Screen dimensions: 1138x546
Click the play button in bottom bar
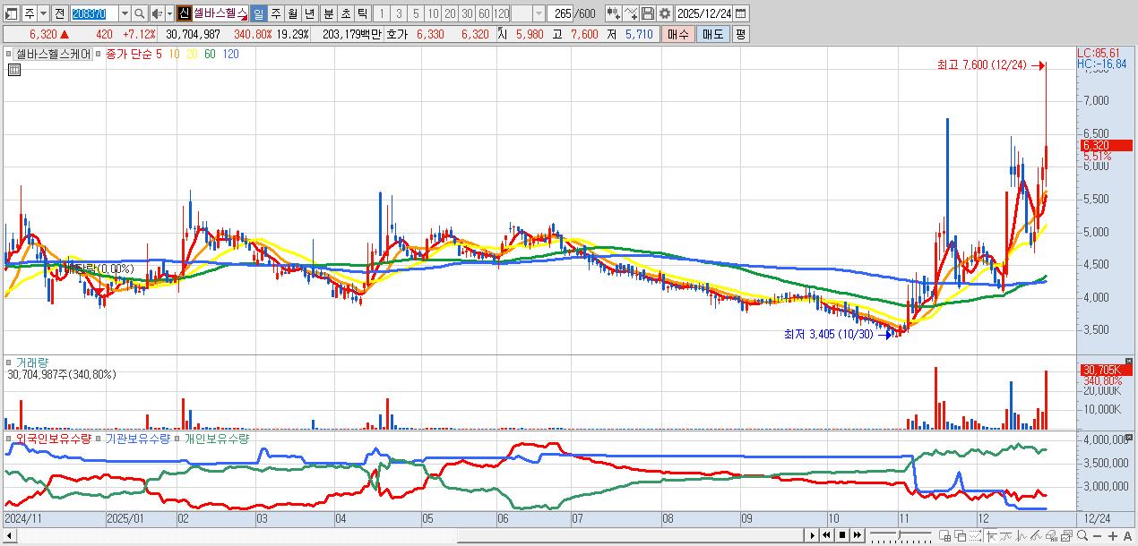point(813,535)
